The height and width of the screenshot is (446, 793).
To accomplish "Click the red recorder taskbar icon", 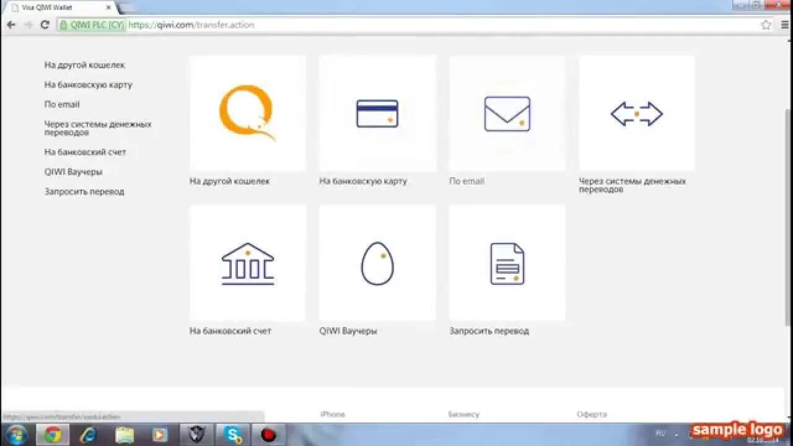I will click(268, 435).
